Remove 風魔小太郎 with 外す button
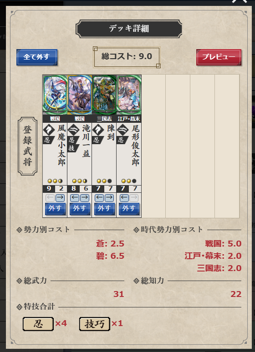The height and width of the screenshot is (352, 255). tap(55, 209)
